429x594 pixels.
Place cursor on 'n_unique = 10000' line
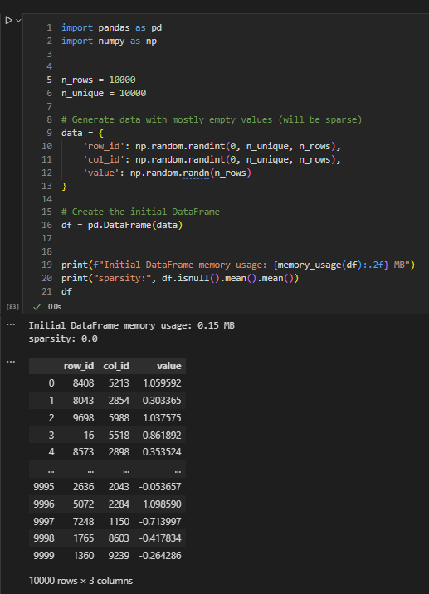(x=104, y=93)
